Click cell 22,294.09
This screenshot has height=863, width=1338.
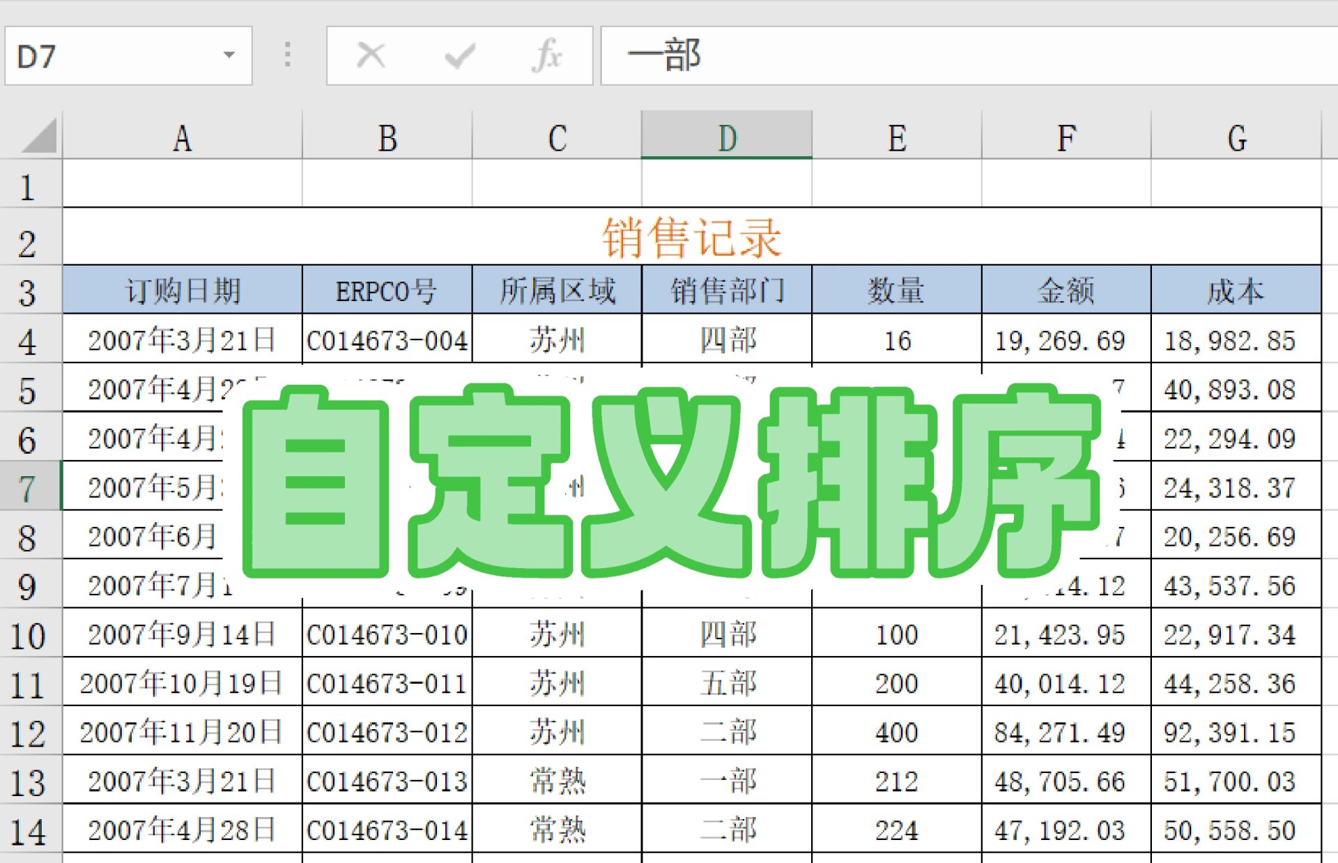click(1236, 438)
